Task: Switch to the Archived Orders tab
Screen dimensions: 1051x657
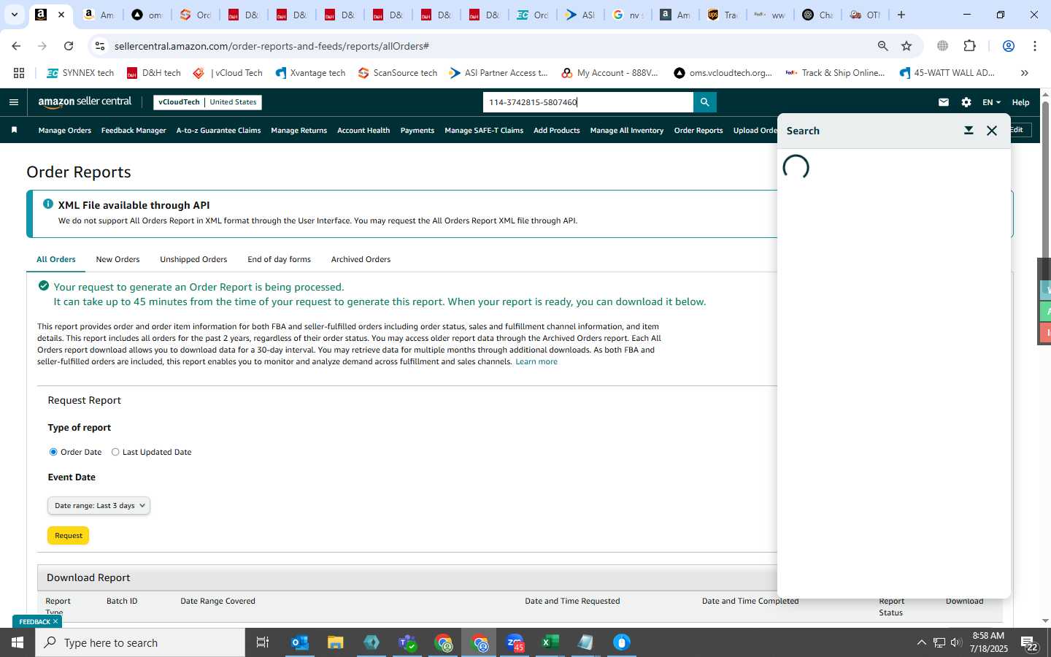Action: pyautogui.click(x=361, y=259)
